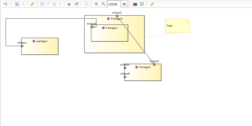
Task: Expand the Filters dropdown arrow
Action: [60, 4]
